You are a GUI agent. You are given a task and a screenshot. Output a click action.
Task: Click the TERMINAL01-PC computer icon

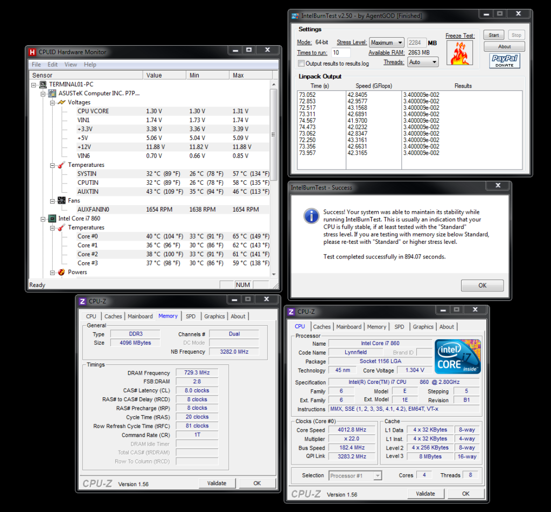(43, 85)
